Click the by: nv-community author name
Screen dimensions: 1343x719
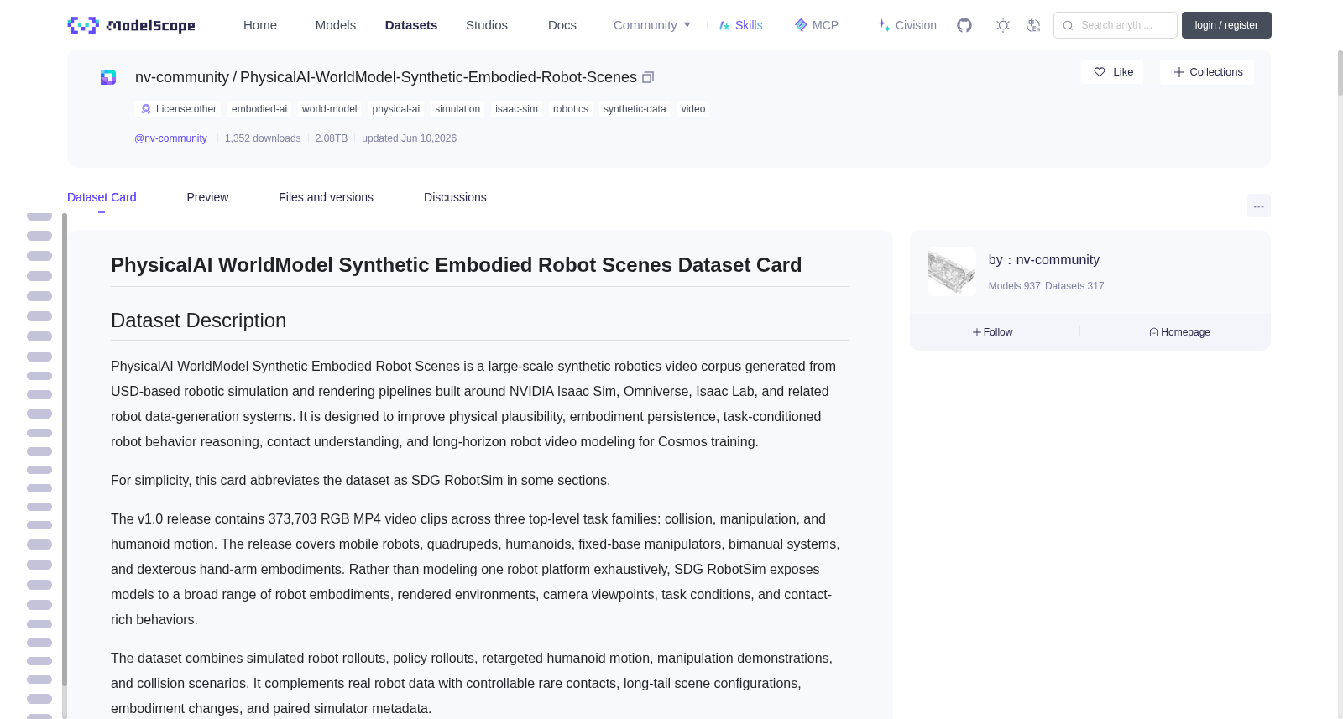[1044, 260]
